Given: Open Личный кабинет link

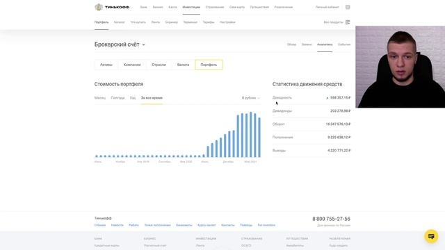Looking at the screenshot, I should coord(327,7).
